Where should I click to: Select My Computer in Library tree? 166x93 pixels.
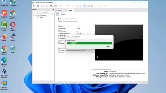(x=42, y=15)
